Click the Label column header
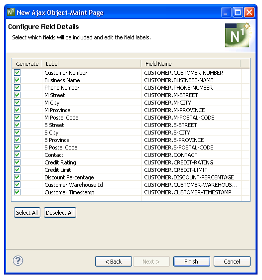The image size is (262, 280). [92, 64]
